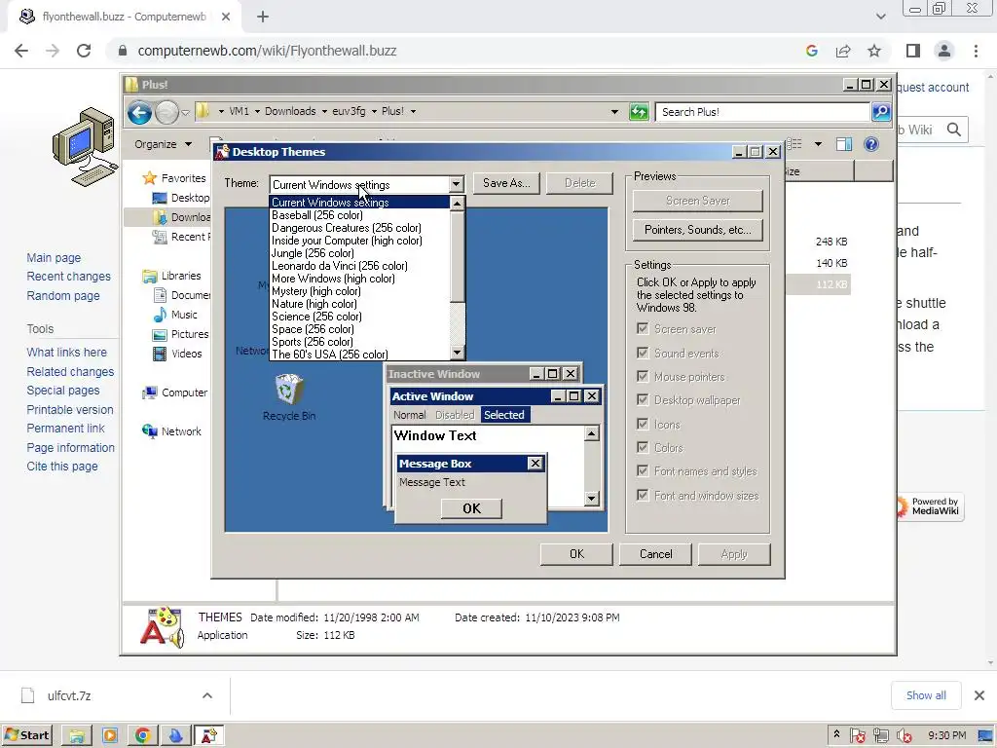Select Baseball (256 color) theme
997x748 pixels.
point(316,215)
